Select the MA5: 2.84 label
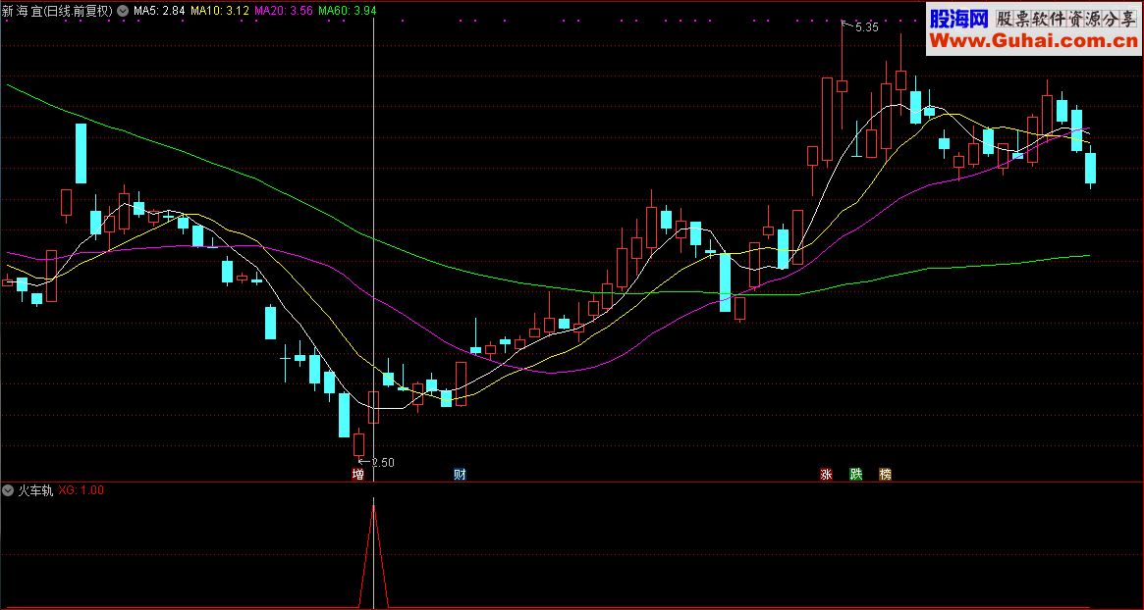Viewport: 1144px width, 610px height. pyautogui.click(x=158, y=11)
